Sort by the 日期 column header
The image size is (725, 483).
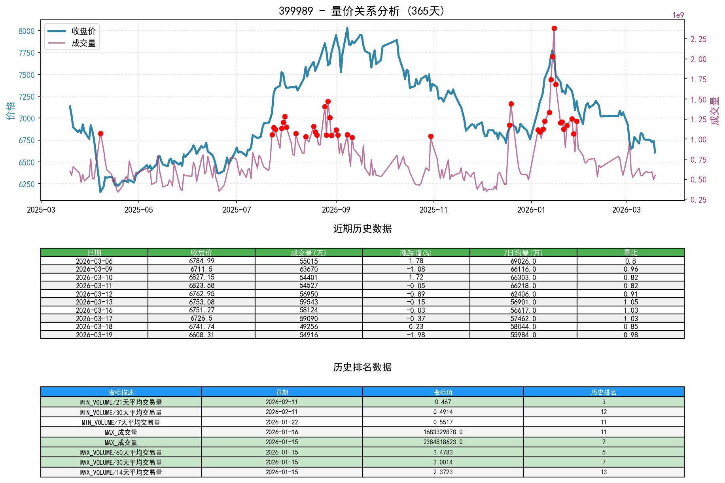(94, 252)
